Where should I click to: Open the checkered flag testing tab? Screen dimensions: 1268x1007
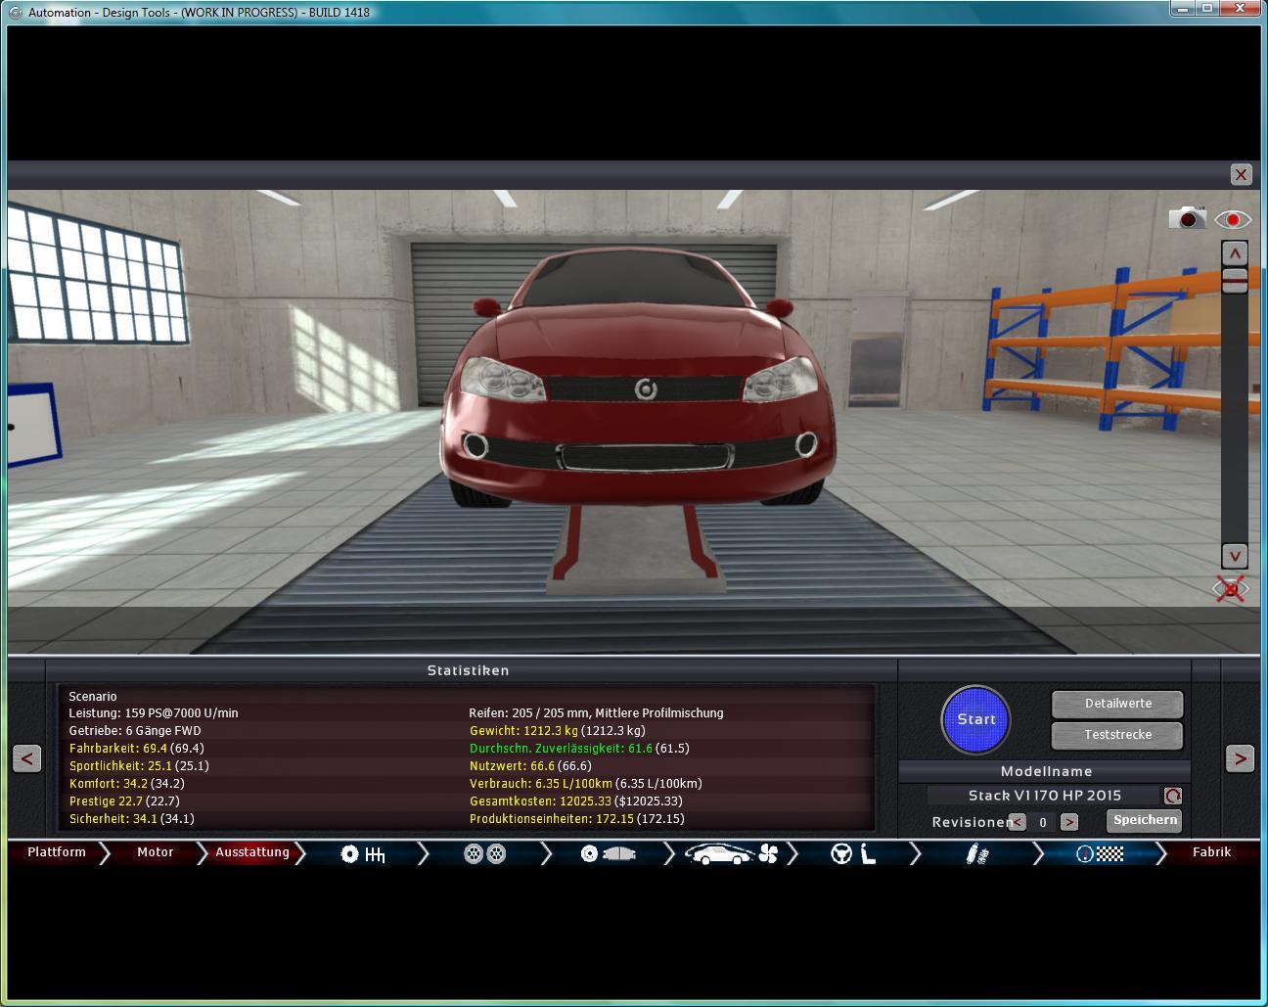click(x=1100, y=854)
